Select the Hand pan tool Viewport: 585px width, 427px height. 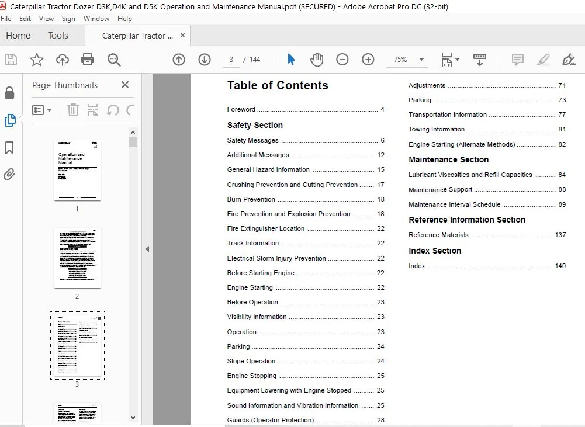[x=316, y=60]
